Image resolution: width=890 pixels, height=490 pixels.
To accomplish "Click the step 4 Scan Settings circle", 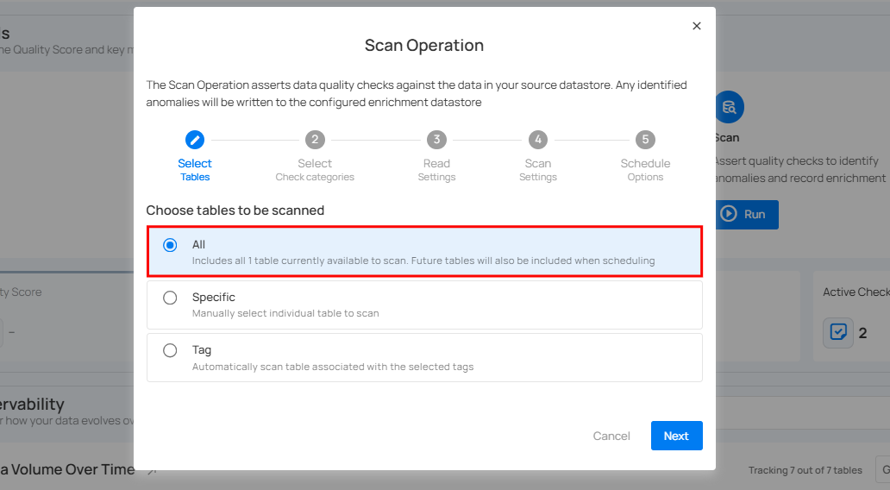I will click(x=538, y=140).
